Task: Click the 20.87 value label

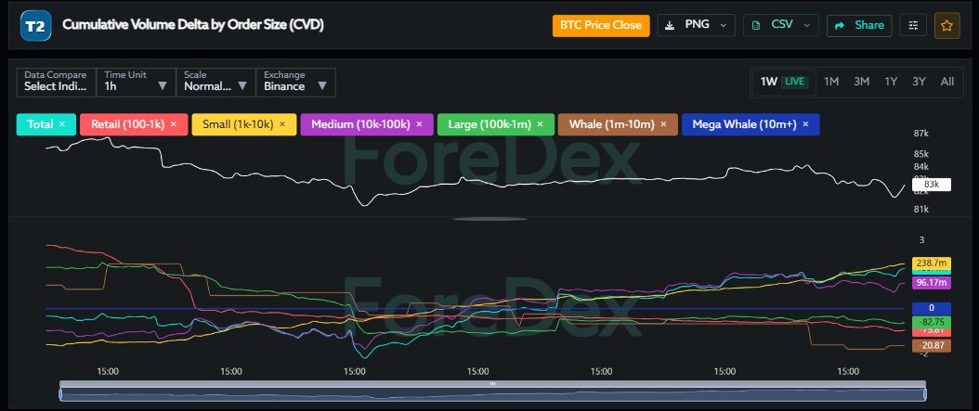Action: (x=932, y=345)
